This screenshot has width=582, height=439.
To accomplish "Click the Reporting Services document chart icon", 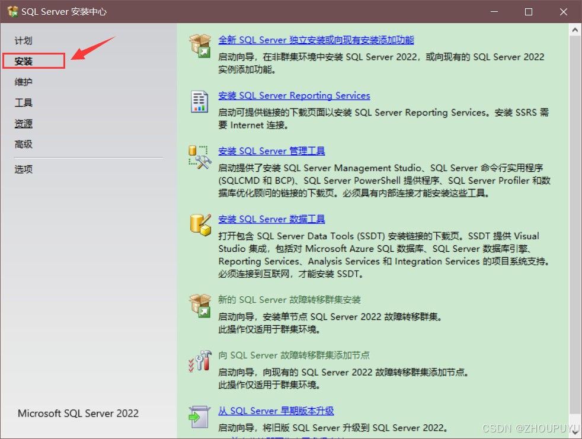I will pyautogui.click(x=200, y=101).
